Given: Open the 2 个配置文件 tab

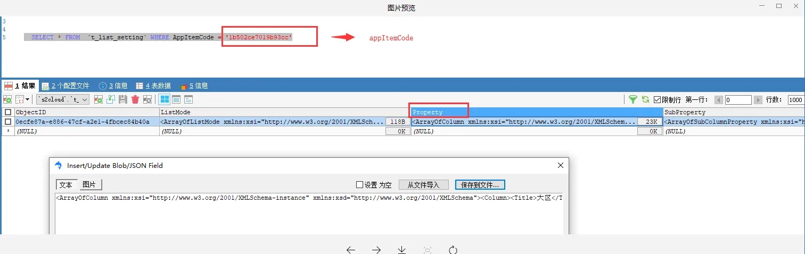Looking at the screenshot, I should click(65, 86).
